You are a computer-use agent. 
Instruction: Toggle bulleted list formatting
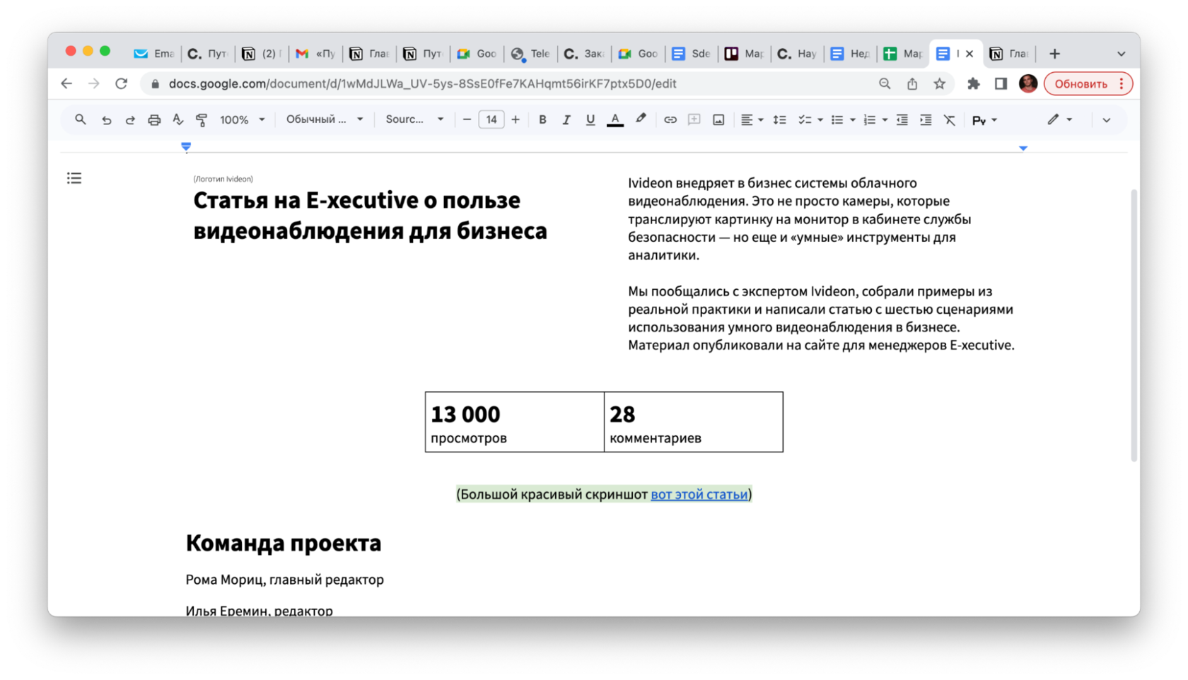click(x=837, y=120)
